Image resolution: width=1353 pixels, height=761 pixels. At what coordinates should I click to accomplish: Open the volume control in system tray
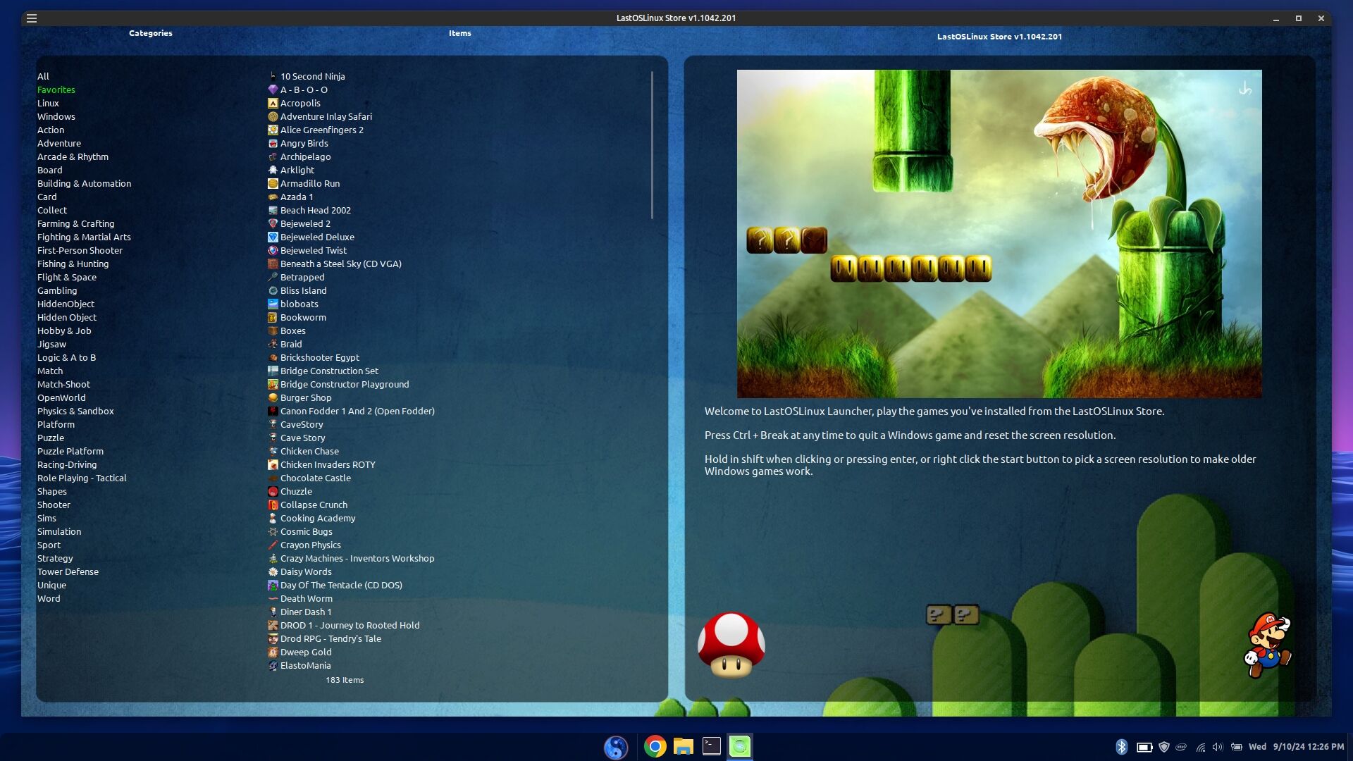pos(1218,747)
